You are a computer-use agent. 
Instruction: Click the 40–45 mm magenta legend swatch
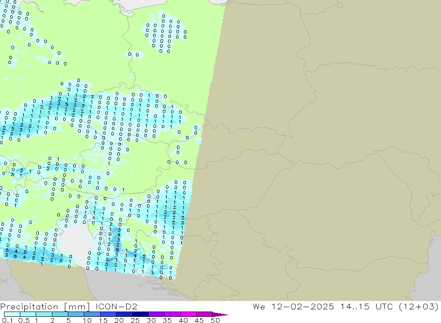point(188,314)
